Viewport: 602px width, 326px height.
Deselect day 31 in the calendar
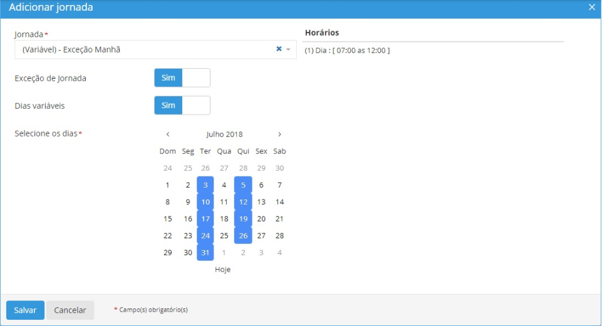pyautogui.click(x=205, y=253)
